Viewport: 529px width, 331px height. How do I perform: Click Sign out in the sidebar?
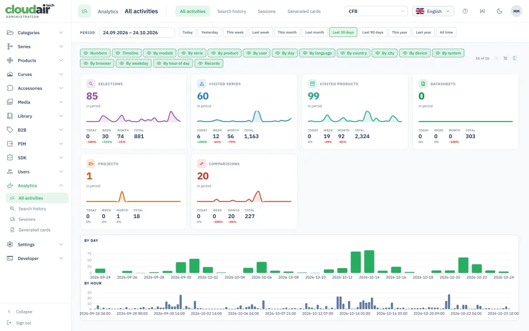pos(24,323)
